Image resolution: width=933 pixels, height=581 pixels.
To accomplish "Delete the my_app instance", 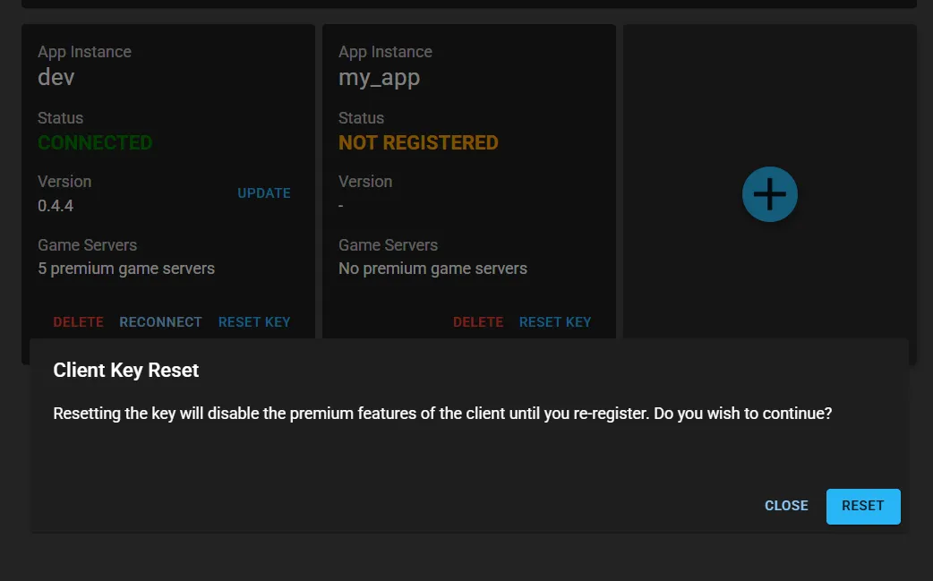I will point(478,322).
